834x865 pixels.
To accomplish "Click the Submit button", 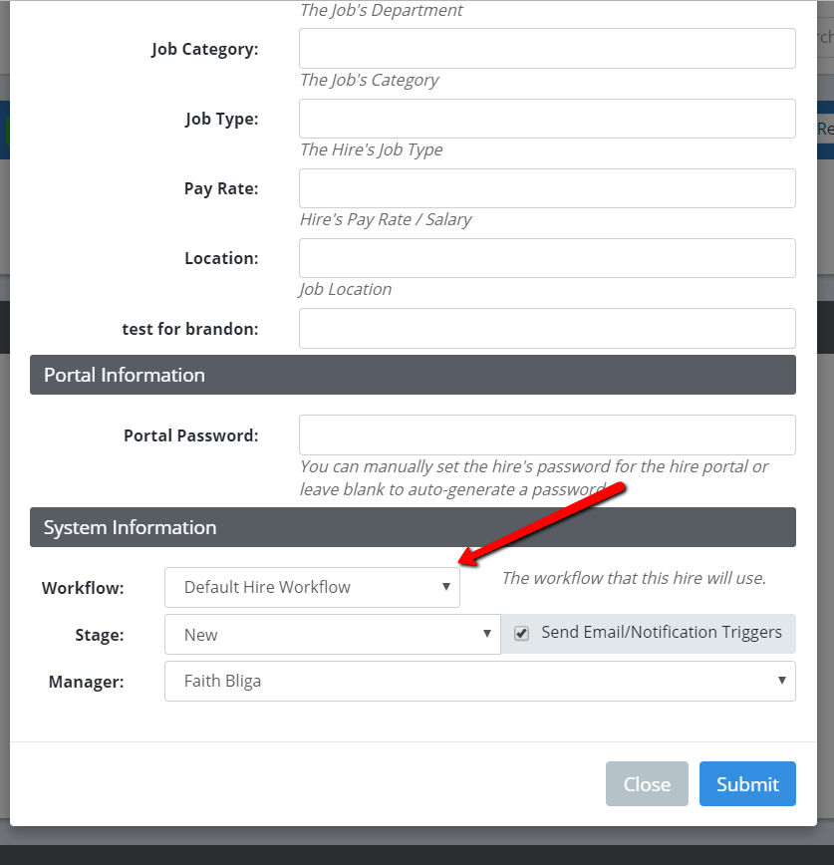I will [747, 784].
